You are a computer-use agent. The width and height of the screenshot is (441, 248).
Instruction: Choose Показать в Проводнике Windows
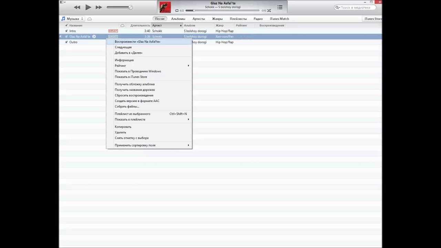(x=149, y=71)
